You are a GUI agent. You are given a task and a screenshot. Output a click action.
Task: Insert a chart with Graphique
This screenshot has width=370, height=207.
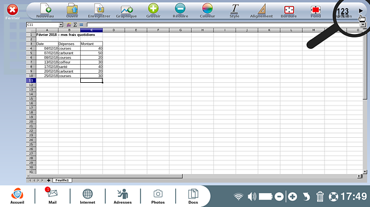(126, 11)
